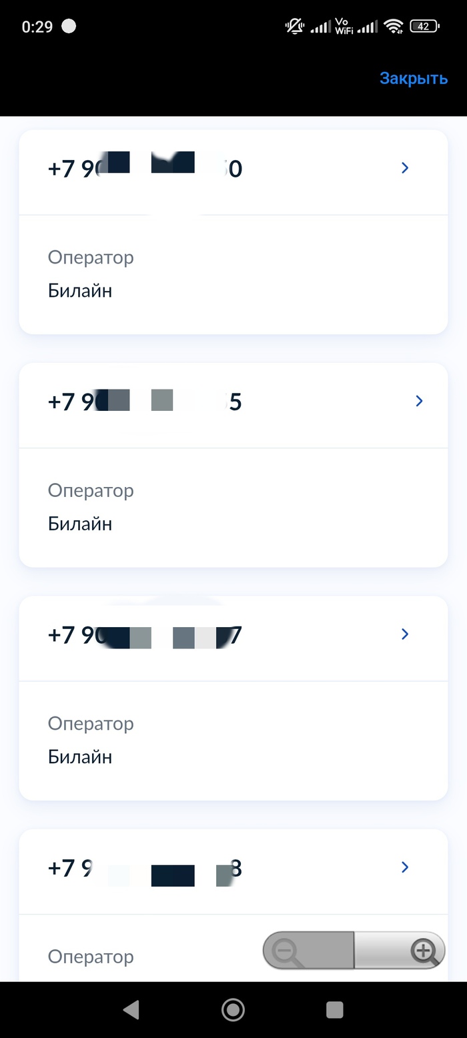Tap the phone number ending in 8

tap(145, 868)
